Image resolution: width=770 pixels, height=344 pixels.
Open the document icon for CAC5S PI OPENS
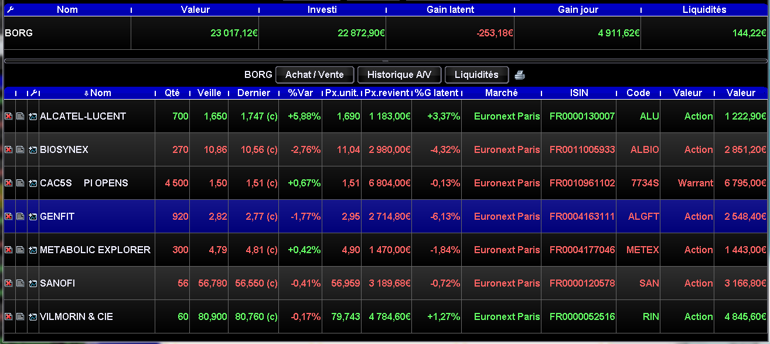click(x=21, y=183)
